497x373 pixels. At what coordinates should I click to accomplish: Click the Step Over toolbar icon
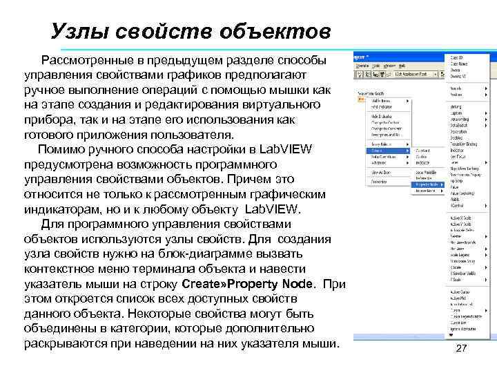(x=382, y=75)
